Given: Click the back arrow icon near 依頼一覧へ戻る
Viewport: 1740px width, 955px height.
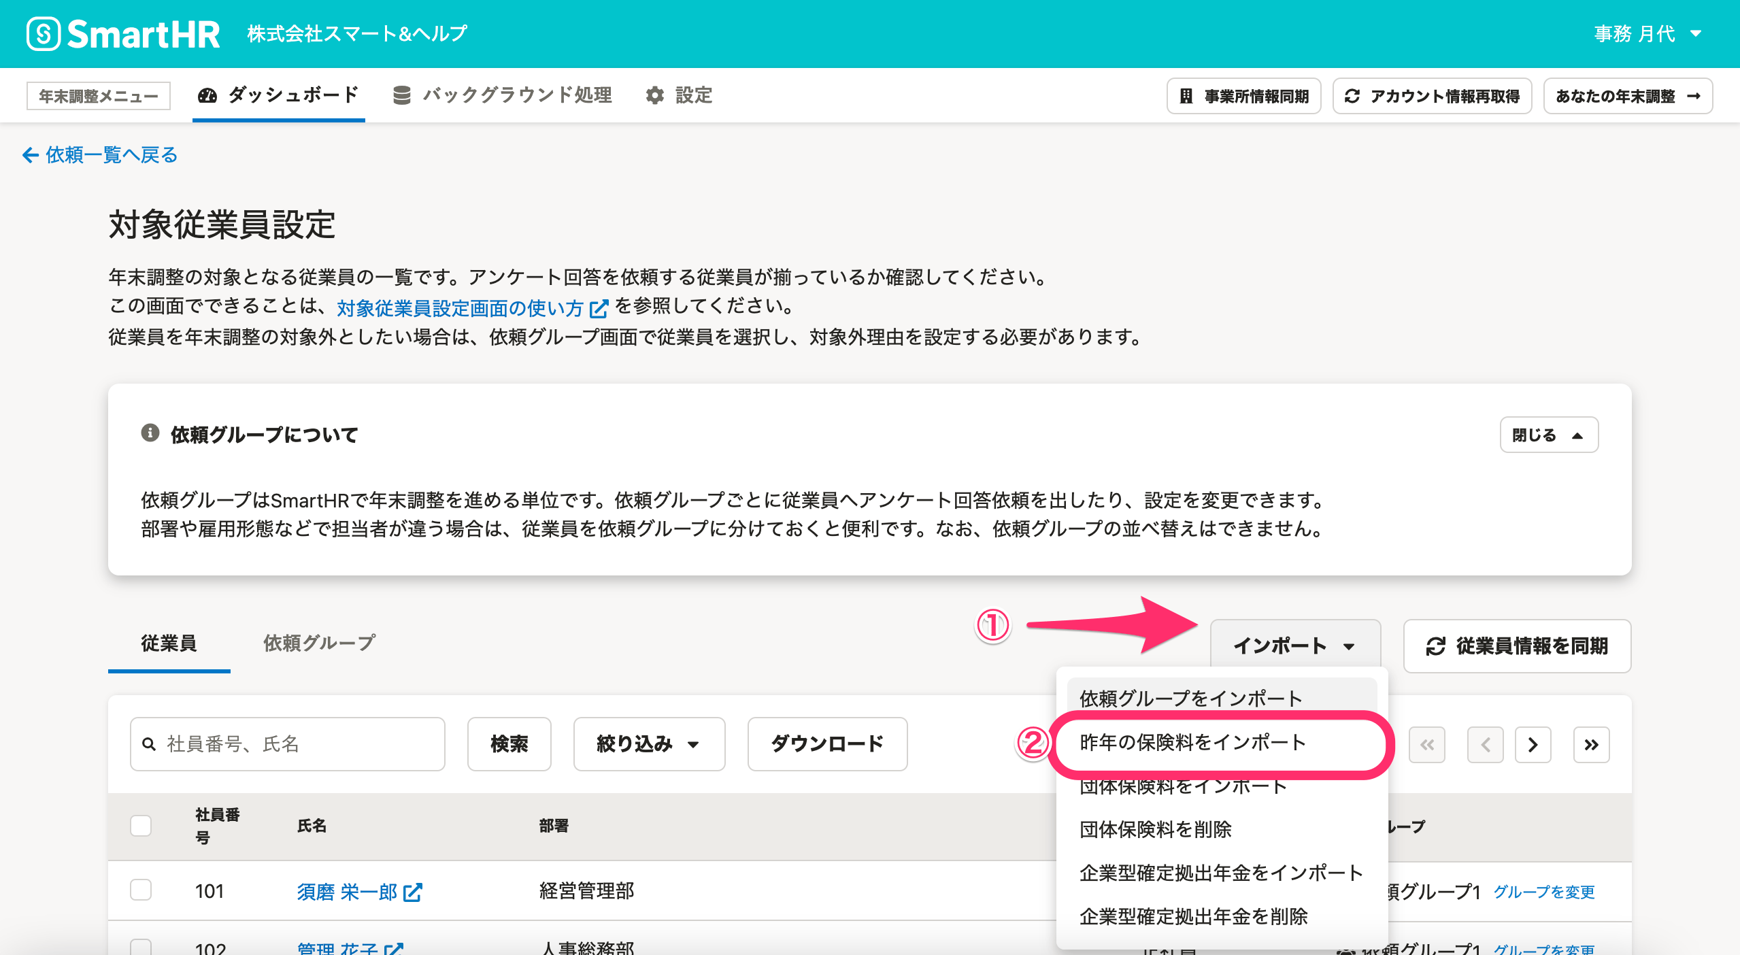Looking at the screenshot, I should point(31,155).
